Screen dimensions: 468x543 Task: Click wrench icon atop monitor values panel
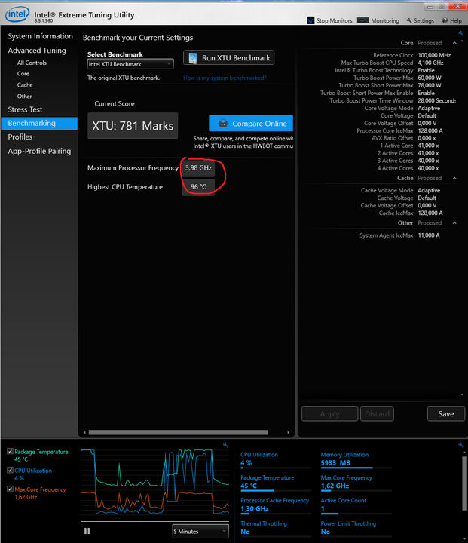coord(460,445)
